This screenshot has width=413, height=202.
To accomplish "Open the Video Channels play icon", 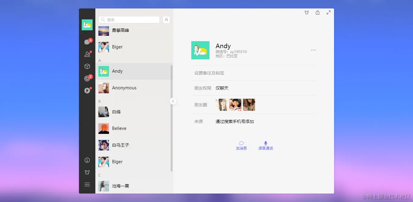I will tap(87, 90).
